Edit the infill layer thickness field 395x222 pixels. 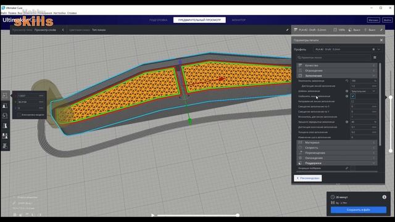point(364,132)
